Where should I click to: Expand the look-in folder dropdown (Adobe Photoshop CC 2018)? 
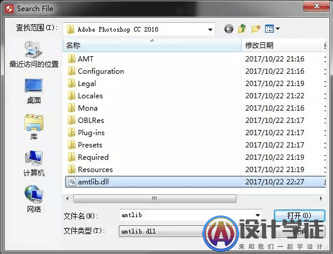click(x=210, y=29)
